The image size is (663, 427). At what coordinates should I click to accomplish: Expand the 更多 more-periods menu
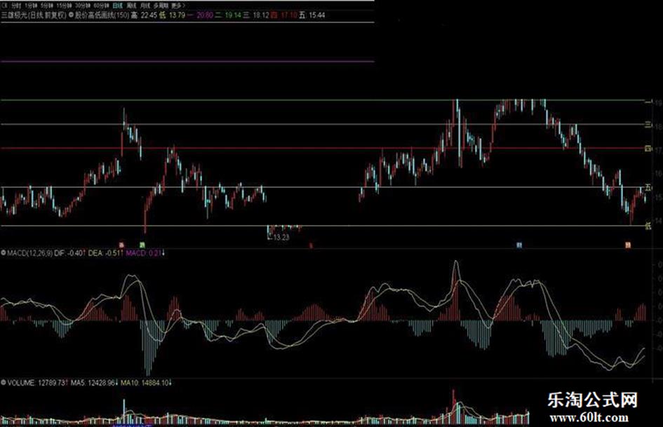coord(178,6)
